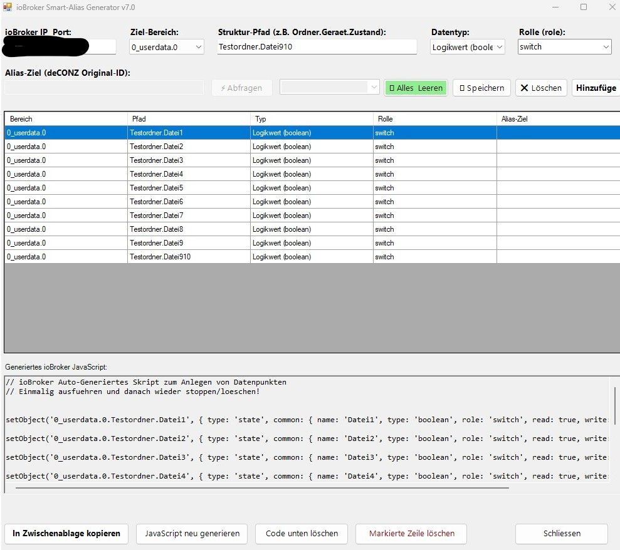Click the Struktur-Pfad input field
The height and width of the screenshot is (550, 620).
pyautogui.click(x=317, y=46)
